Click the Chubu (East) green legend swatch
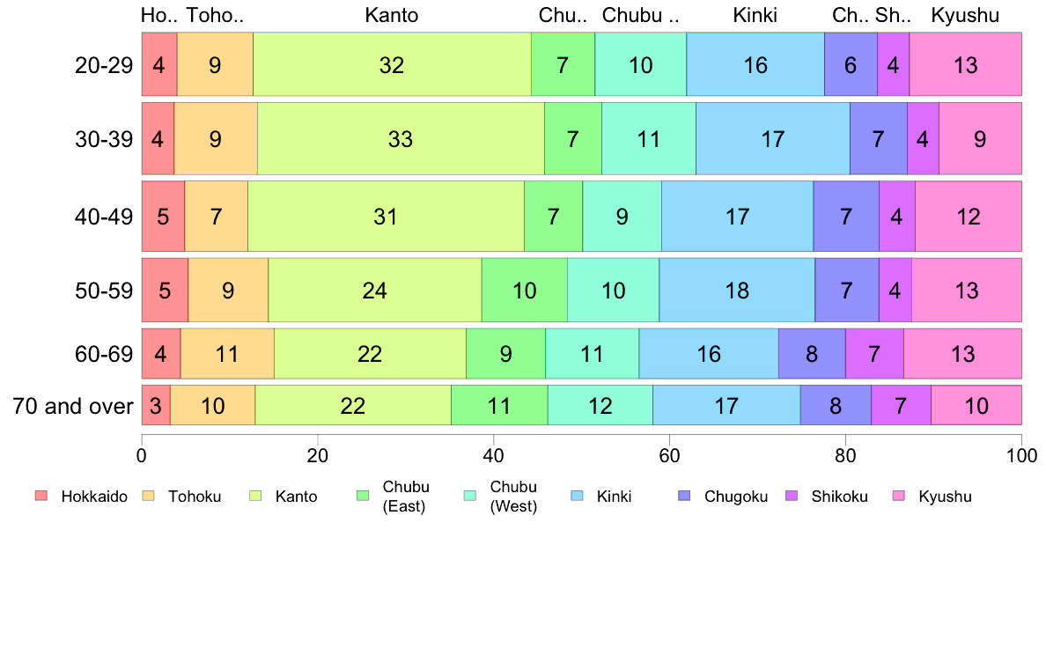Viewport: 1046px width, 648px height. click(x=363, y=496)
